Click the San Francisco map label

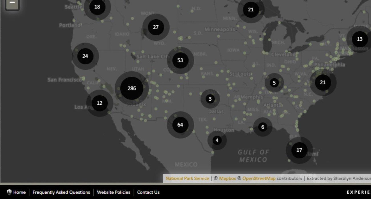point(65,80)
